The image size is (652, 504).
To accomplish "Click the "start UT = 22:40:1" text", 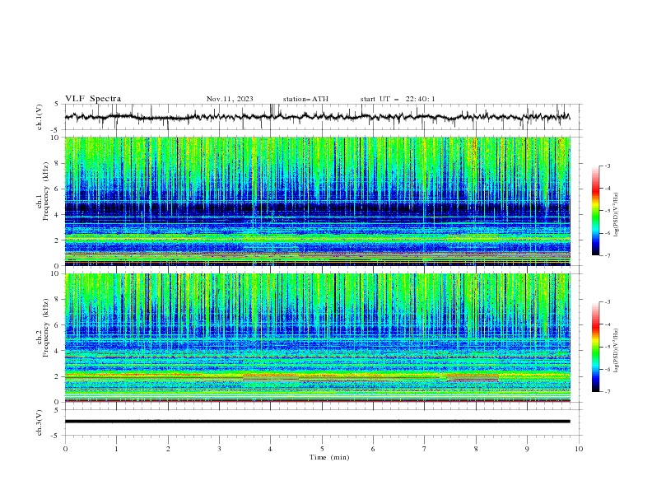I will click(x=398, y=99).
